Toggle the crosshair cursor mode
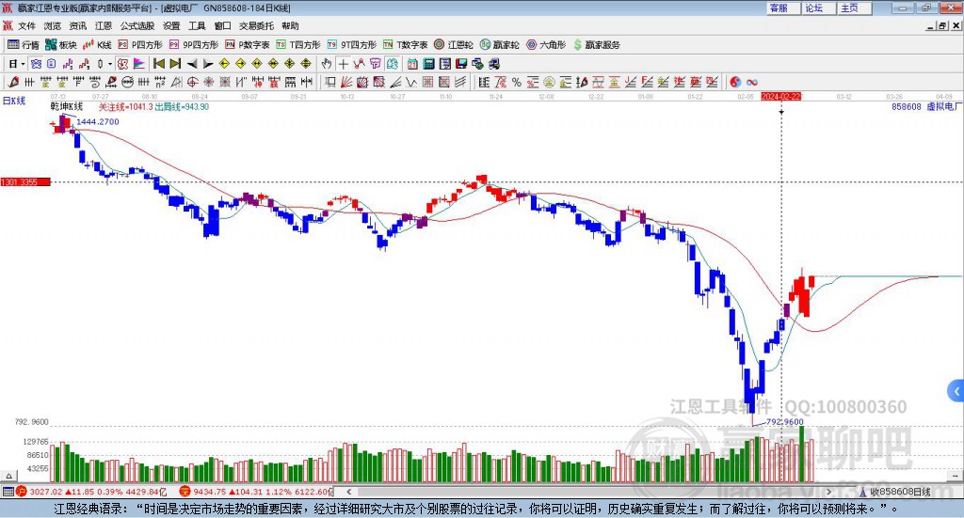Screen dimensions: 964x518 pos(343,64)
